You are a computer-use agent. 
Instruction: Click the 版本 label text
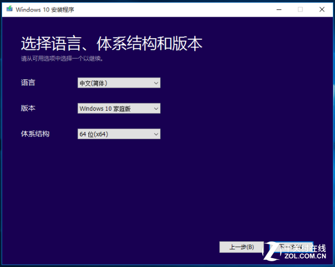pyautogui.click(x=28, y=108)
